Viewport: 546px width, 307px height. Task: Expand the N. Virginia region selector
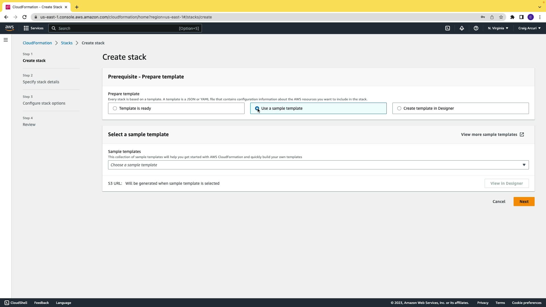coord(498,28)
